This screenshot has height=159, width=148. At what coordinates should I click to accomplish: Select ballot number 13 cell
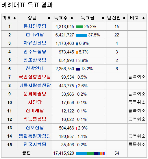point(10,128)
